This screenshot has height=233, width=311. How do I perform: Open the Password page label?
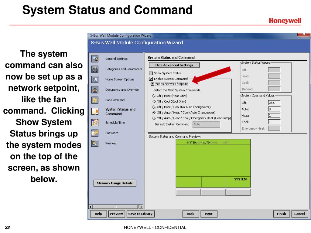pyautogui.click(x=112, y=133)
